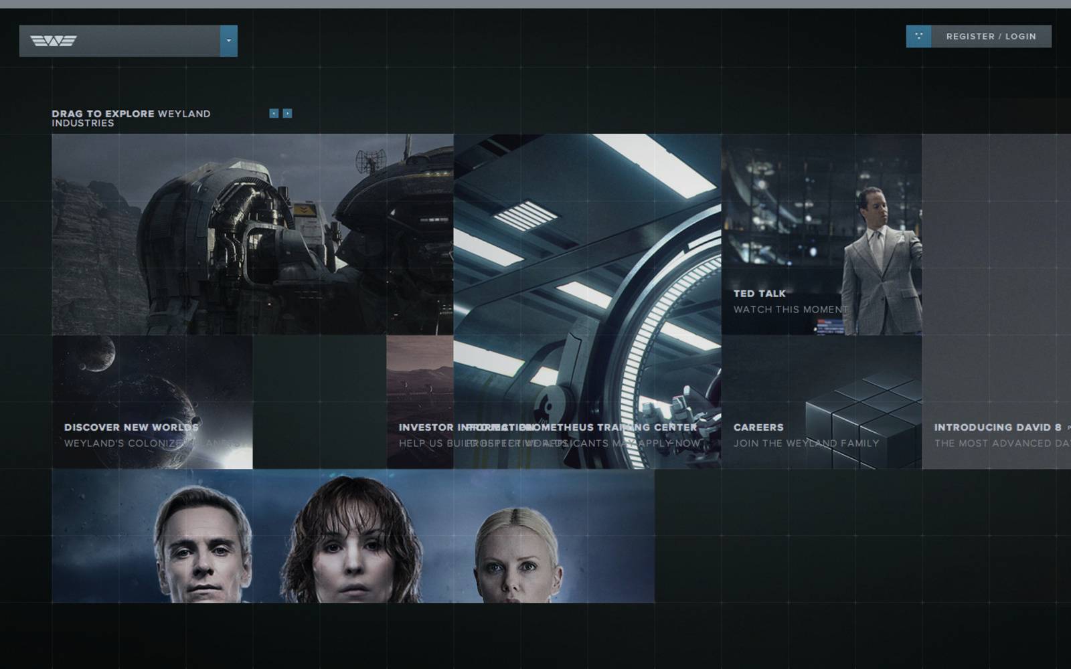1071x669 pixels.
Task: Open the Careers tile
Action: pyautogui.click(x=821, y=401)
